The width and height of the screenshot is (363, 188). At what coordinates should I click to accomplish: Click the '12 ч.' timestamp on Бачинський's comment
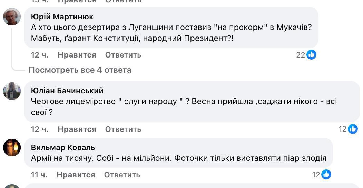coord(40,129)
